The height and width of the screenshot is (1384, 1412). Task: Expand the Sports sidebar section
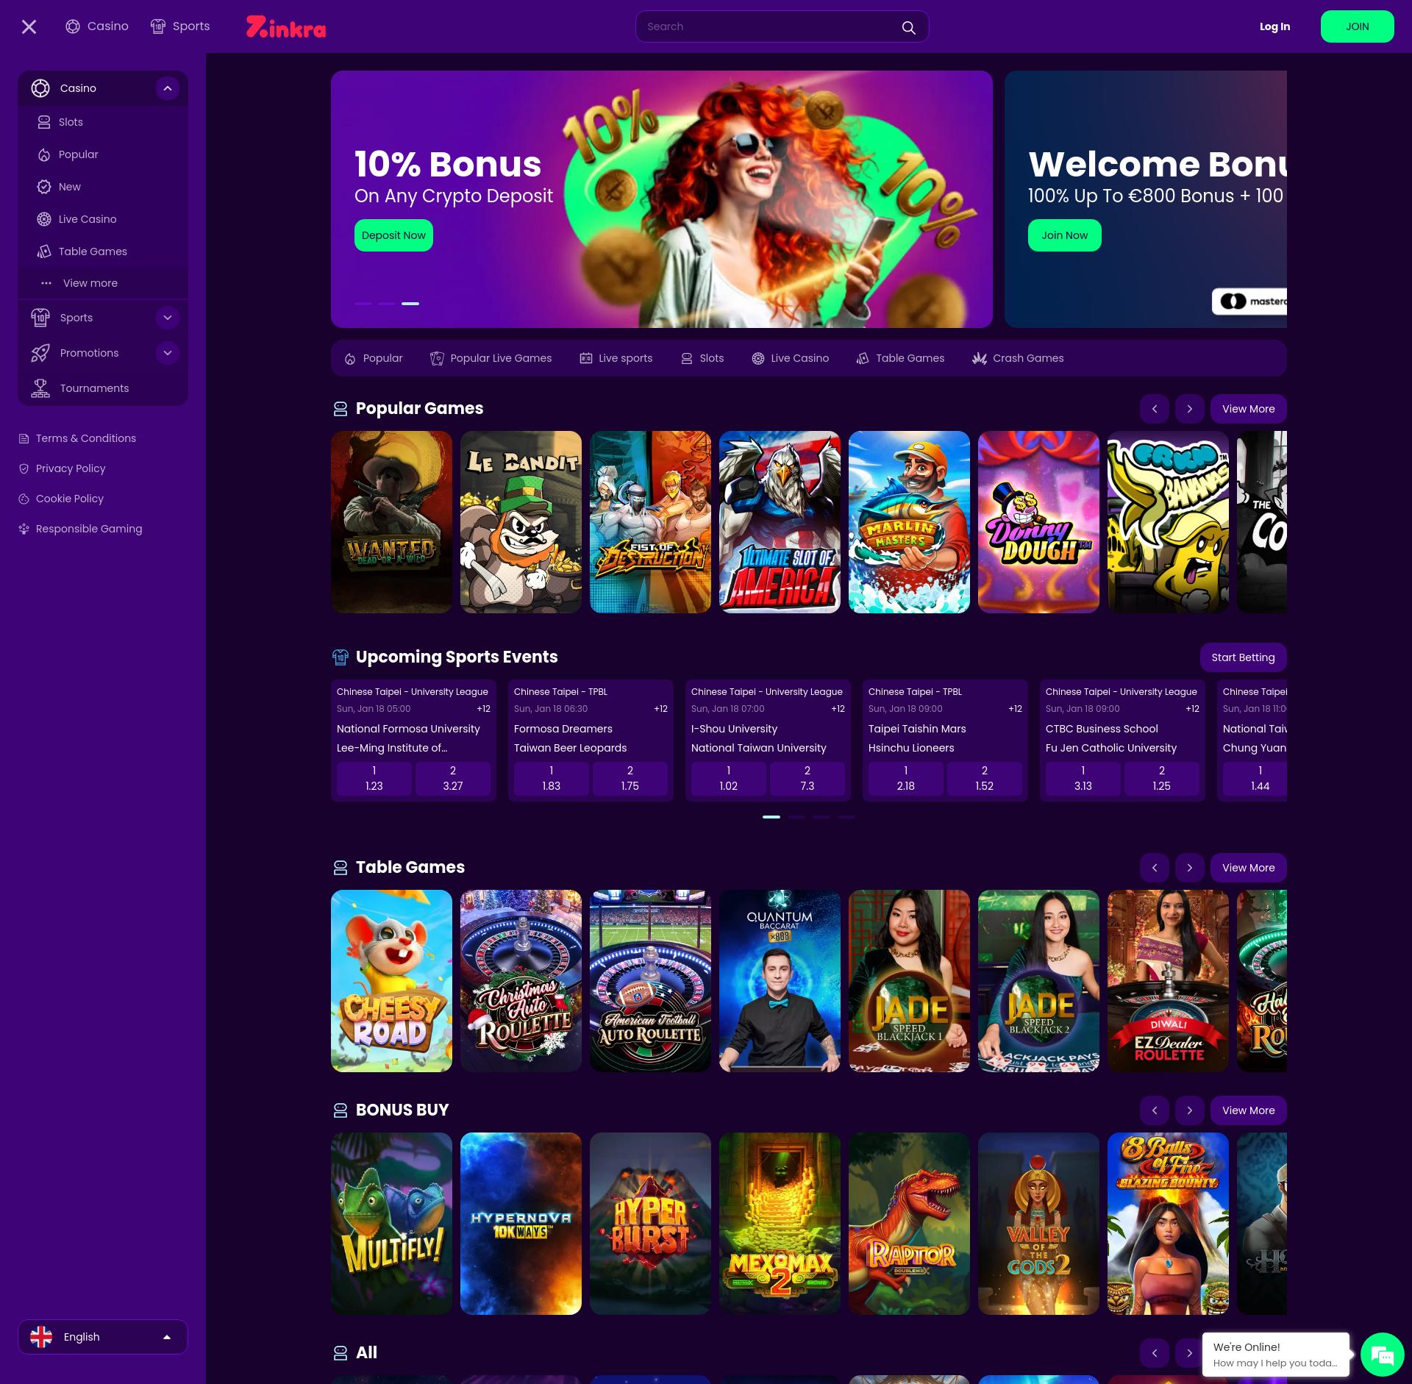point(168,318)
